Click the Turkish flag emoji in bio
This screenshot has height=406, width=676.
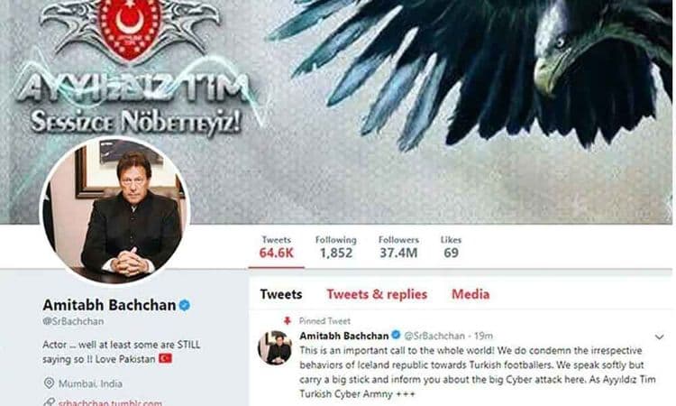[166, 358]
